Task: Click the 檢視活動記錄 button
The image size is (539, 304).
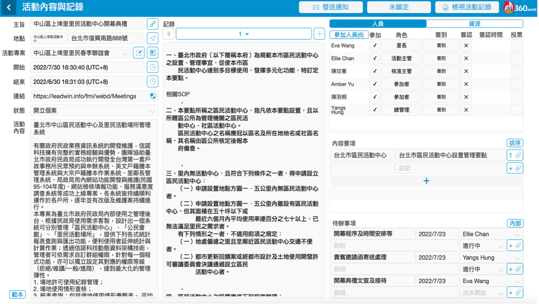Action: coord(467,7)
